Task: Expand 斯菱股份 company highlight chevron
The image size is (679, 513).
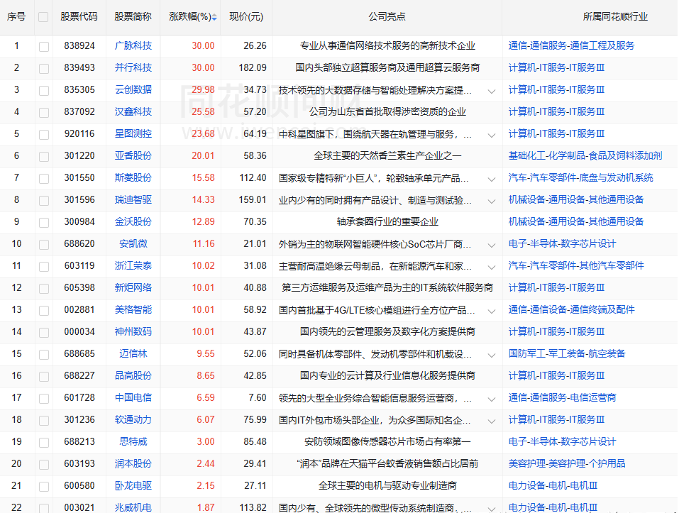Action: (x=492, y=180)
